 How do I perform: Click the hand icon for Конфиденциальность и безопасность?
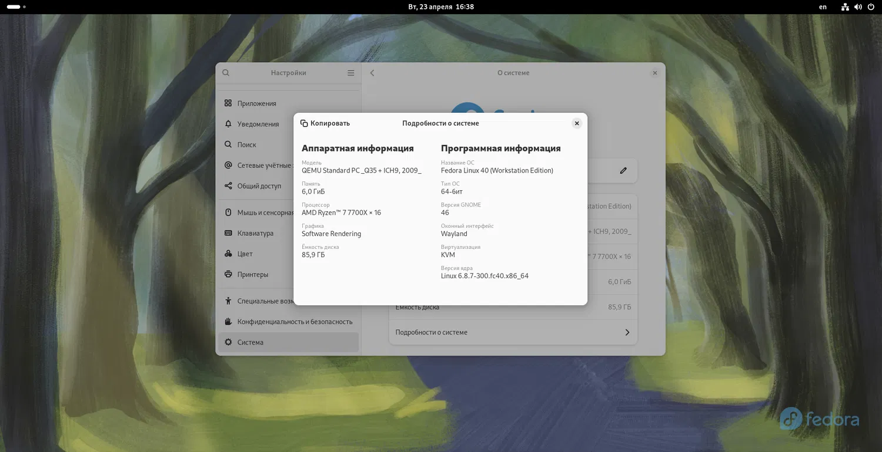click(228, 322)
